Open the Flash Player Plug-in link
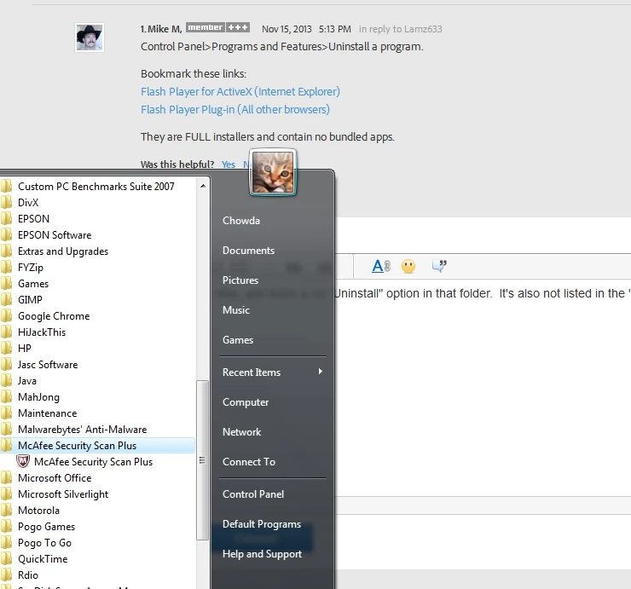 235,109
